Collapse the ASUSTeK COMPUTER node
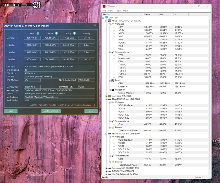Viewport: 220px width, 183px height. tap(106, 21)
